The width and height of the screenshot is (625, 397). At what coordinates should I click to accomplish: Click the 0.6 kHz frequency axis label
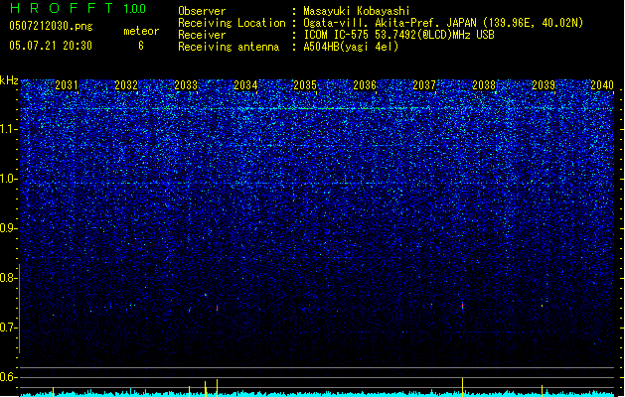[x=9, y=377]
